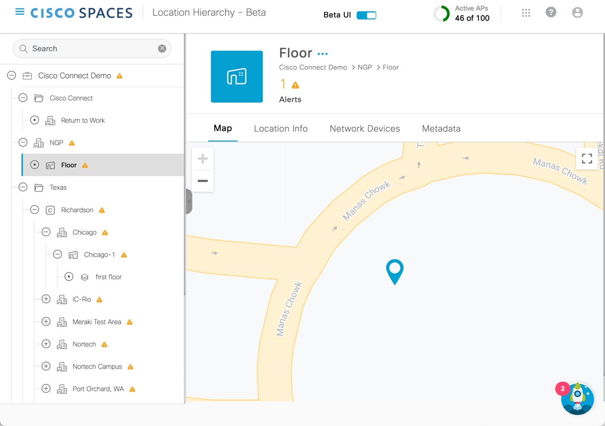605x426 pixels.
Task: Expand the Meraki Test Area node
Action: 46,321
